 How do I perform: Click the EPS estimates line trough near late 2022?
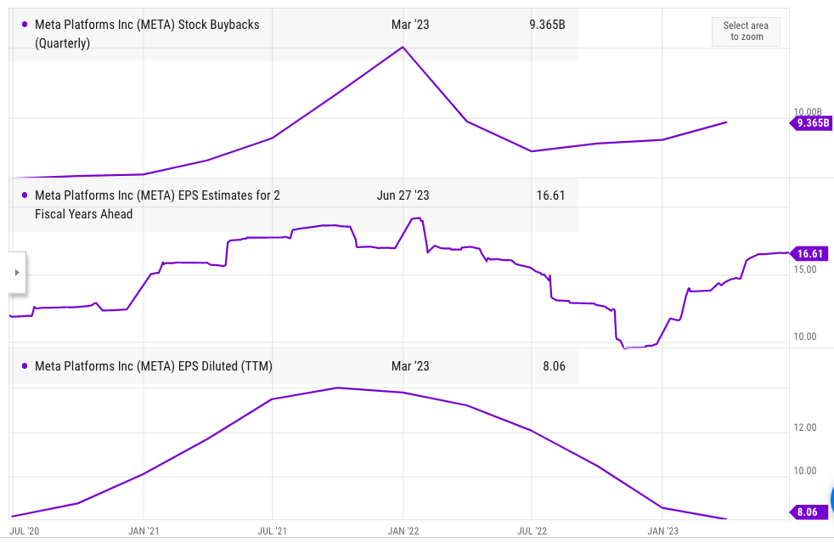634,347
